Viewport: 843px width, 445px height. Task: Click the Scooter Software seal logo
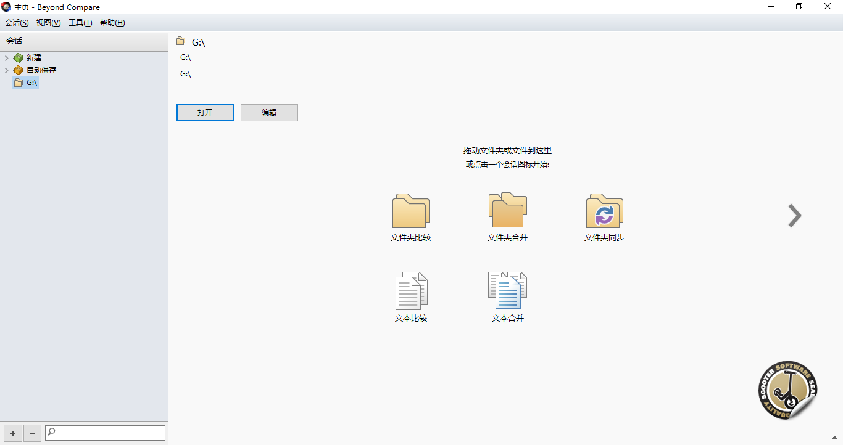point(788,391)
